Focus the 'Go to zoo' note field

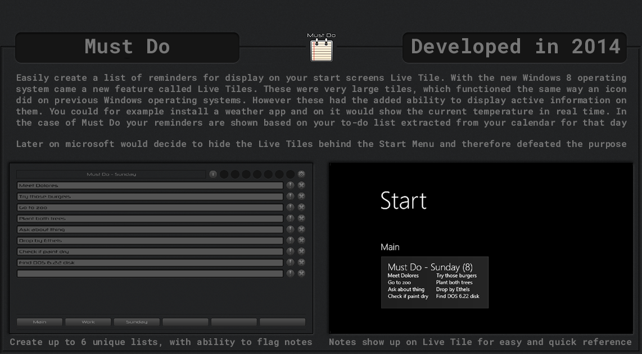(x=150, y=208)
